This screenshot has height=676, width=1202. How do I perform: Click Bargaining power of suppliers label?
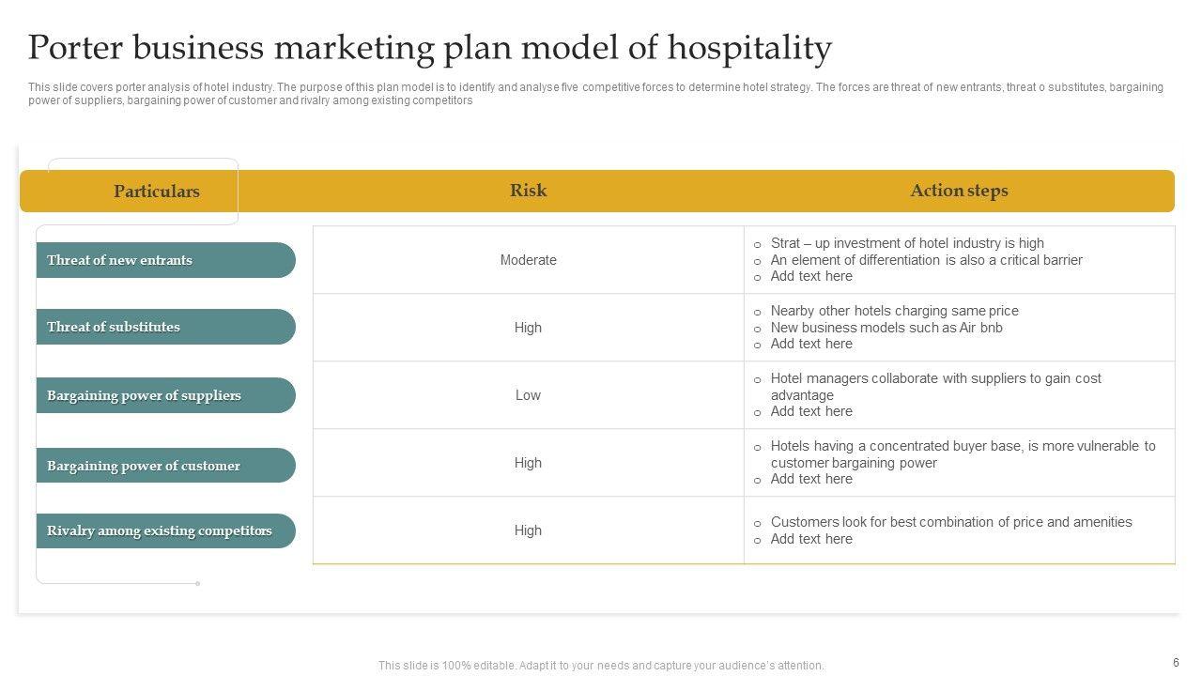point(145,395)
